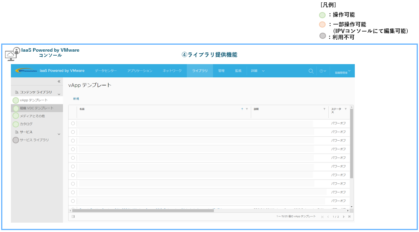
Task: Click the horizontal scrollbar left arrow
Action: (x=70, y=211)
